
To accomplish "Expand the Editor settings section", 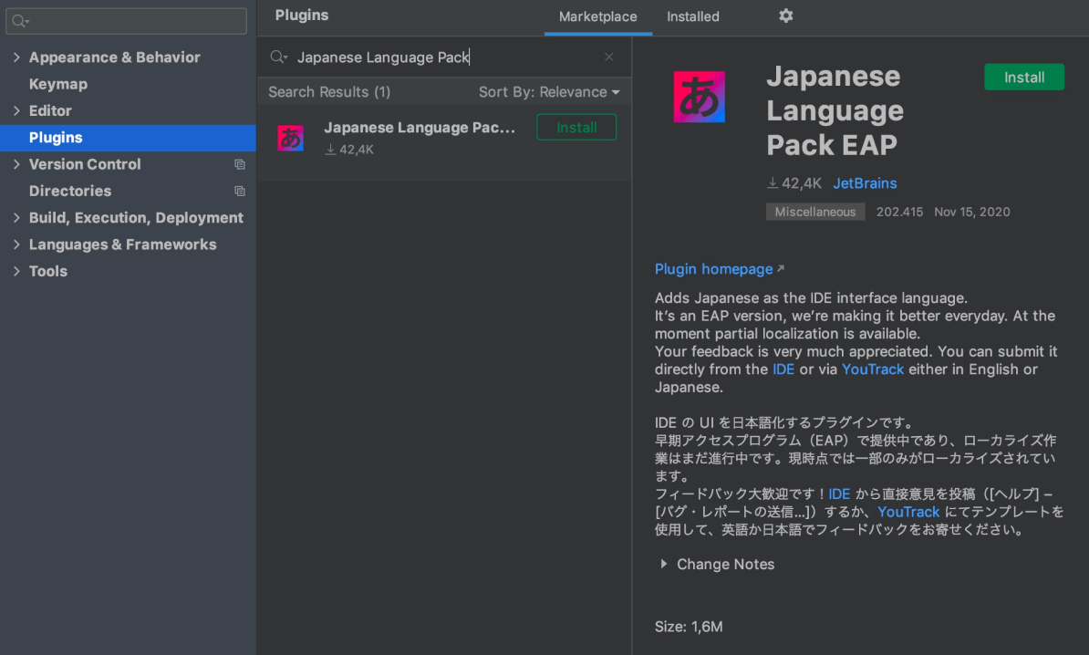I will click(x=16, y=111).
